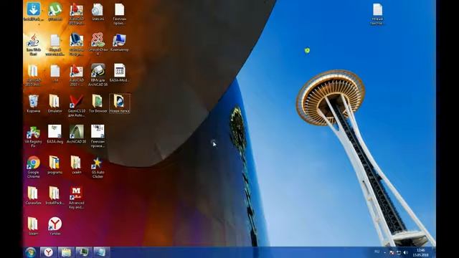Show hidden tray icons arrow
Viewport: 459px width, 258px height.
384,253
